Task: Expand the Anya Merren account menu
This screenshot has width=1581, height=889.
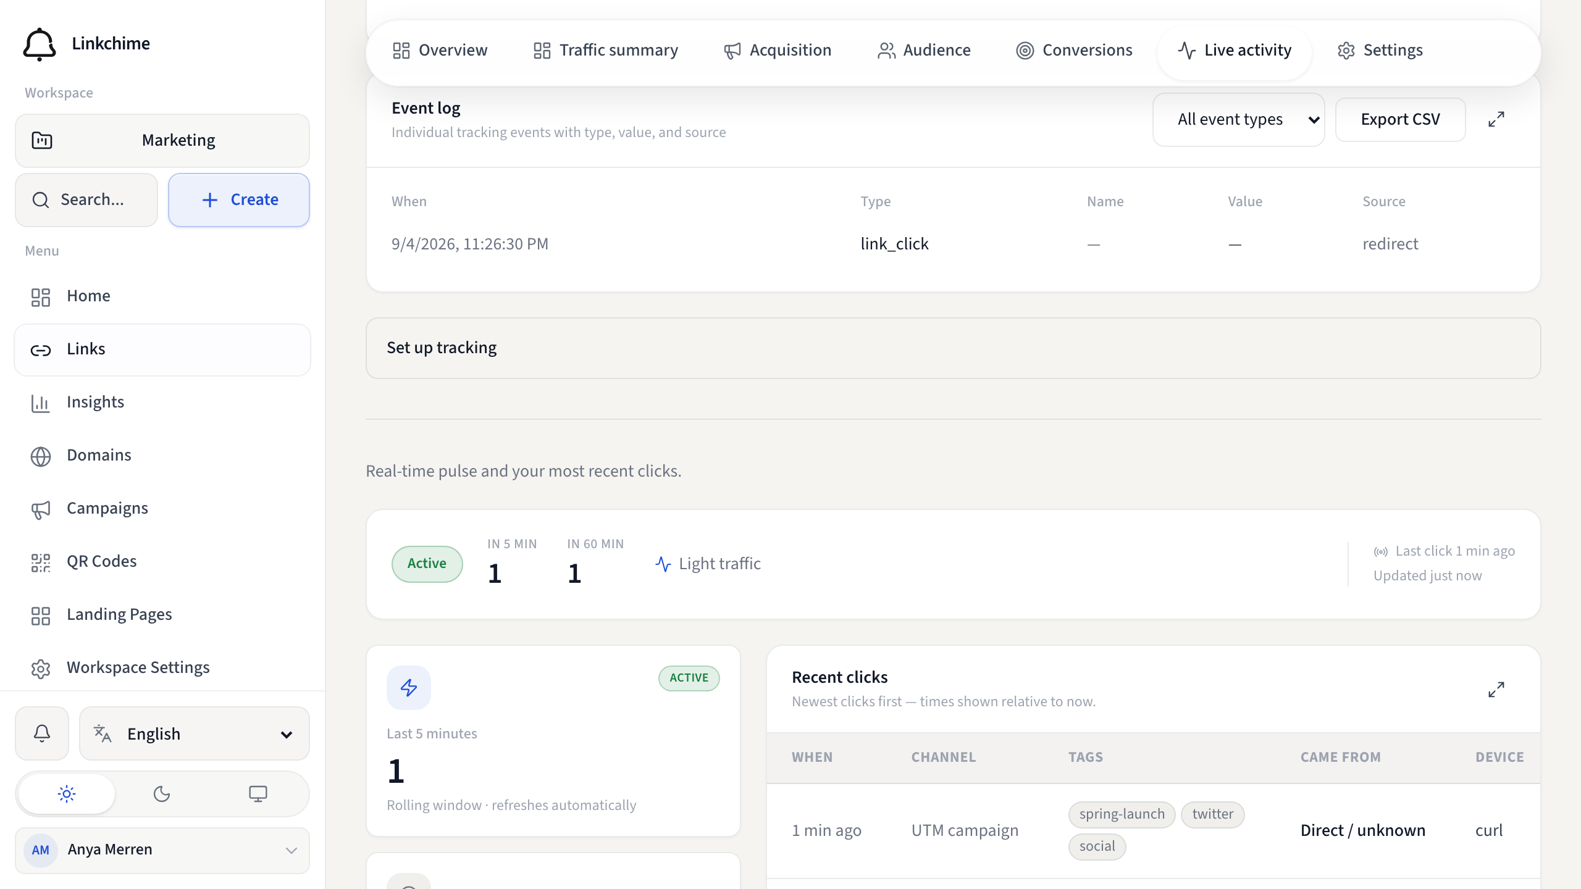Action: (x=162, y=850)
